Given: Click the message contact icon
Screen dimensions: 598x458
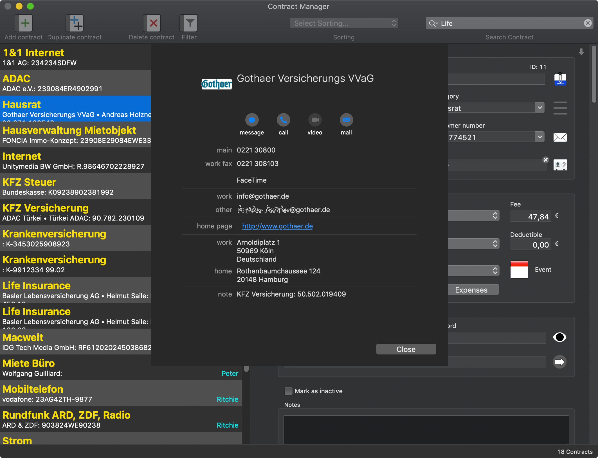Looking at the screenshot, I should click(252, 120).
